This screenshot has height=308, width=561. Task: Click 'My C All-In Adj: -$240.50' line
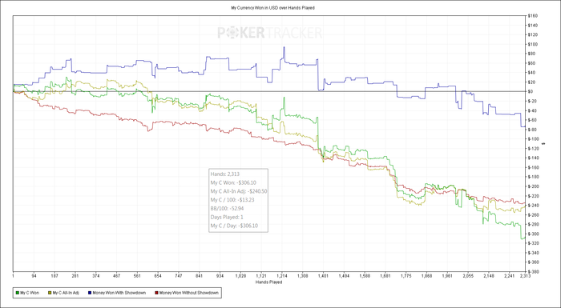click(239, 191)
